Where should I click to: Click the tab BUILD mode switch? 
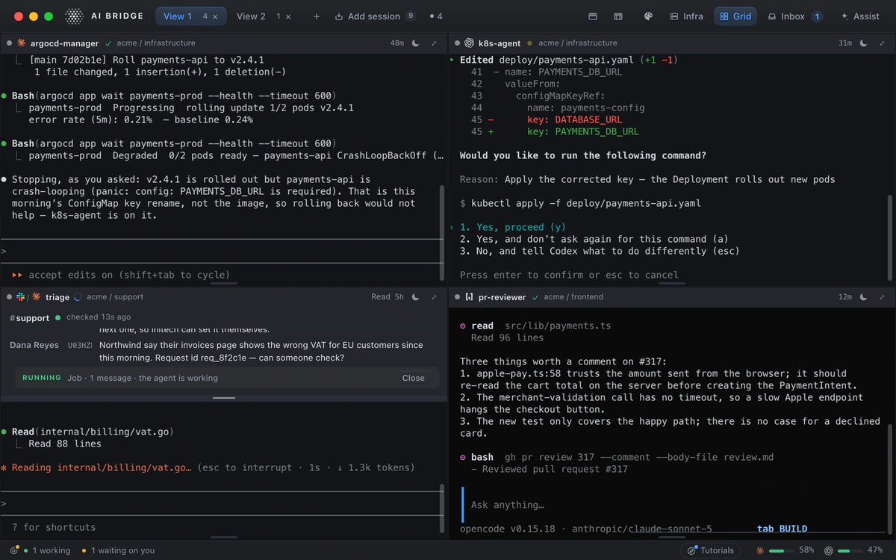click(782, 529)
